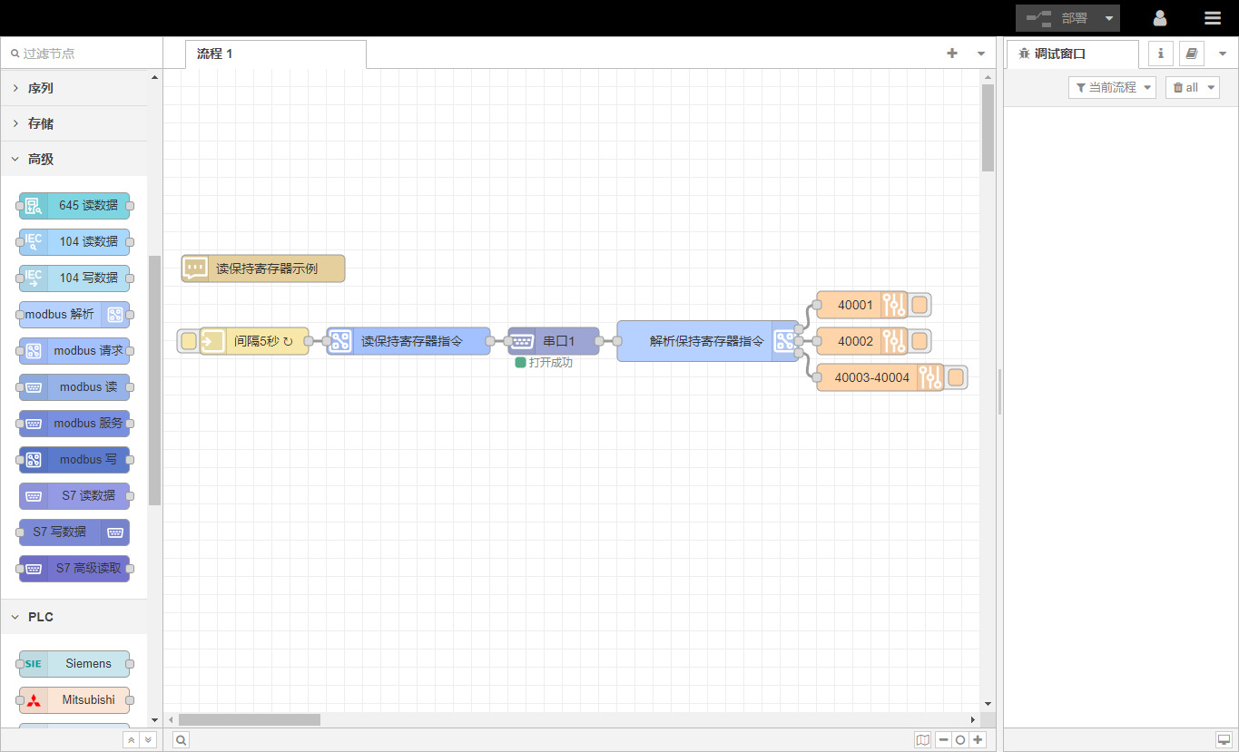The image size is (1239, 752).
Task: Toggle the 40001 debug node output button
Action: (919, 305)
